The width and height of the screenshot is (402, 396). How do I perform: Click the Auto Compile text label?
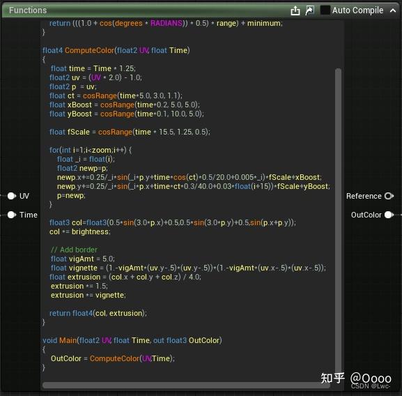(357, 10)
